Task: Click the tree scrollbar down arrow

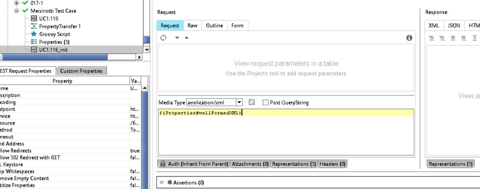Action: (146, 49)
